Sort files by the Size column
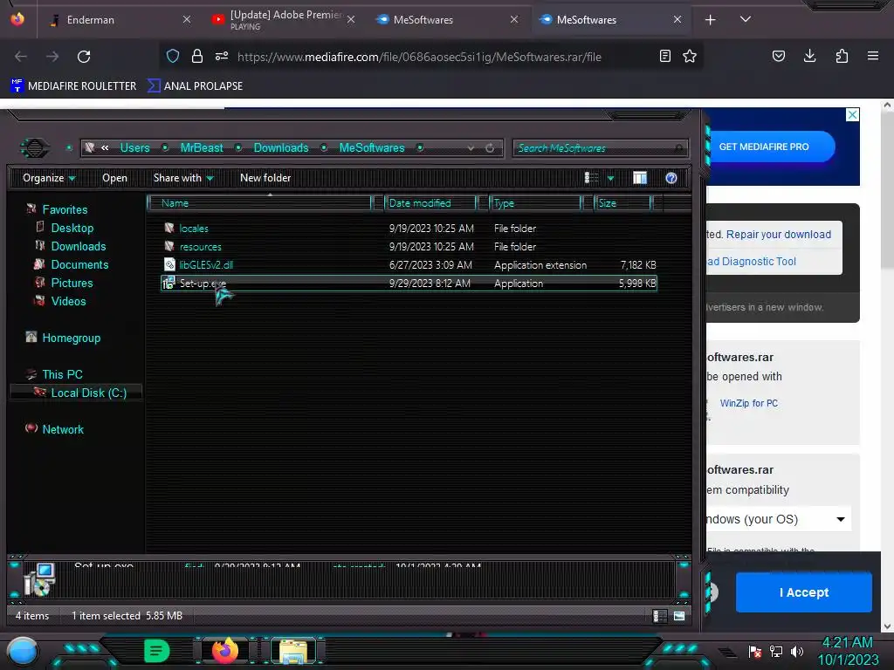Viewport: 894px width, 670px height. tap(623, 203)
